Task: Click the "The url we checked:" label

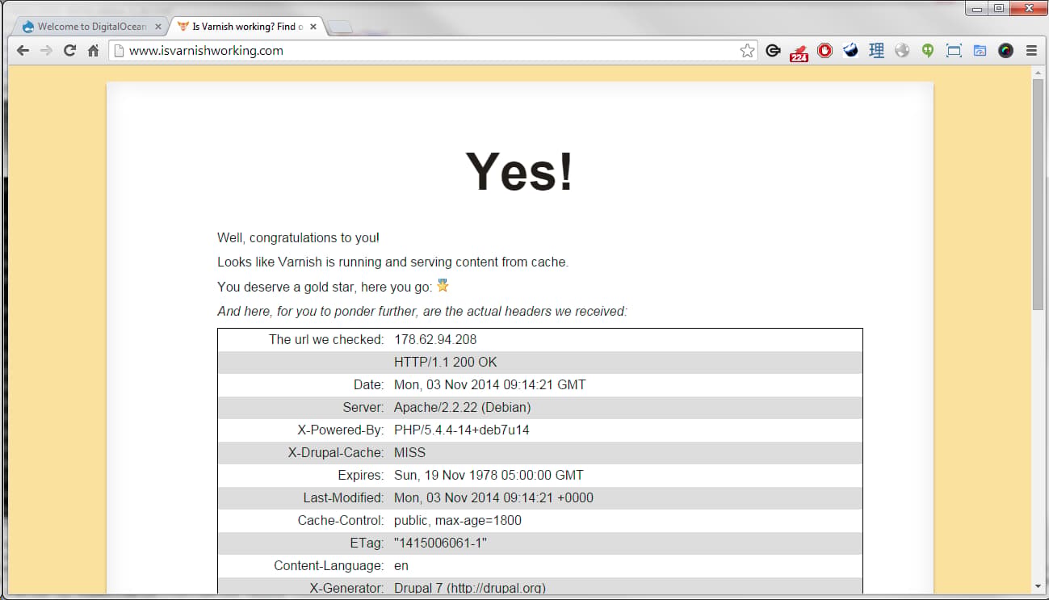Action: [x=326, y=340]
